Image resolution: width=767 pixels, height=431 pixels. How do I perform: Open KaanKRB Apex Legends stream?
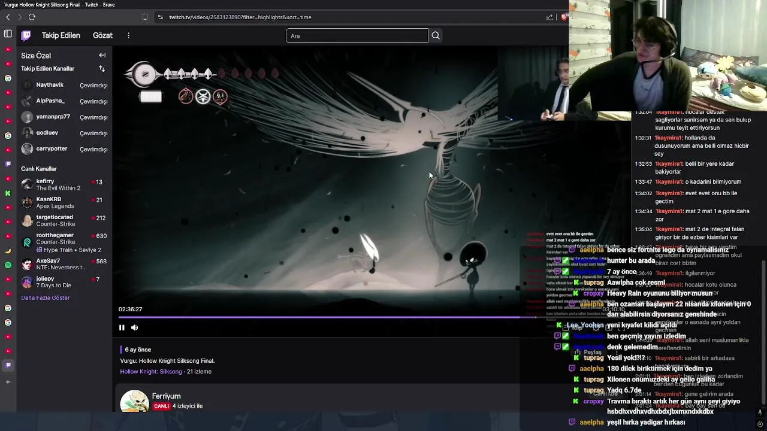(x=64, y=203)
